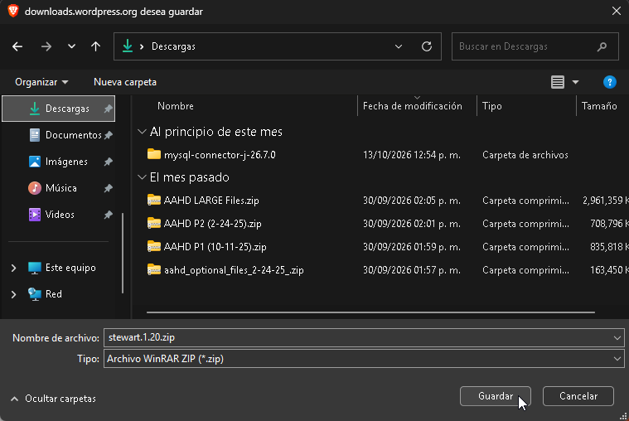The height and width of the screenshot is (421, 629).
Task: Collapse the Al principio de este mes group
Action: coord(142,132)
